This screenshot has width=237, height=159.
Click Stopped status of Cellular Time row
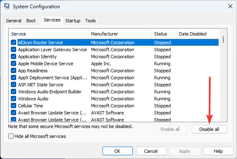(162, 106)
